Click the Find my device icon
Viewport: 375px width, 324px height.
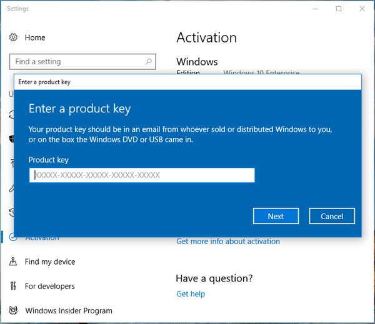pos(13,262)
